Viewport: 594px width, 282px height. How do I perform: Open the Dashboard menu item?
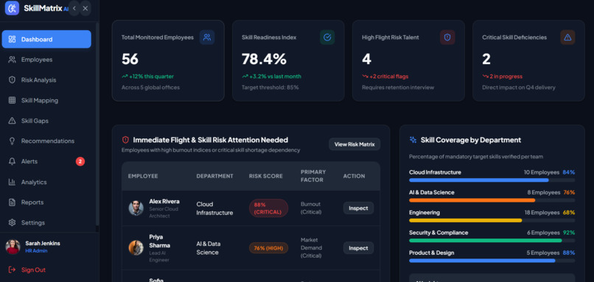tap(46, 39)
